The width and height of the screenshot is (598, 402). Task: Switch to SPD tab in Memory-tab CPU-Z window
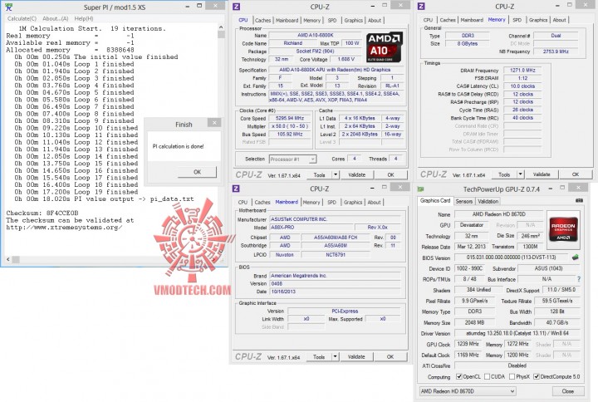[x=517, y=20]
